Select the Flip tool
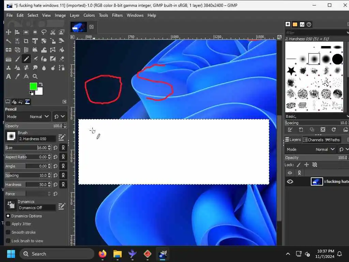The image size is (349, 262). (x=9, y=50)
